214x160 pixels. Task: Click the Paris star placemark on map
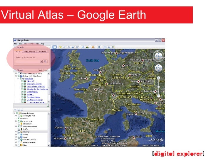[96, 90]
